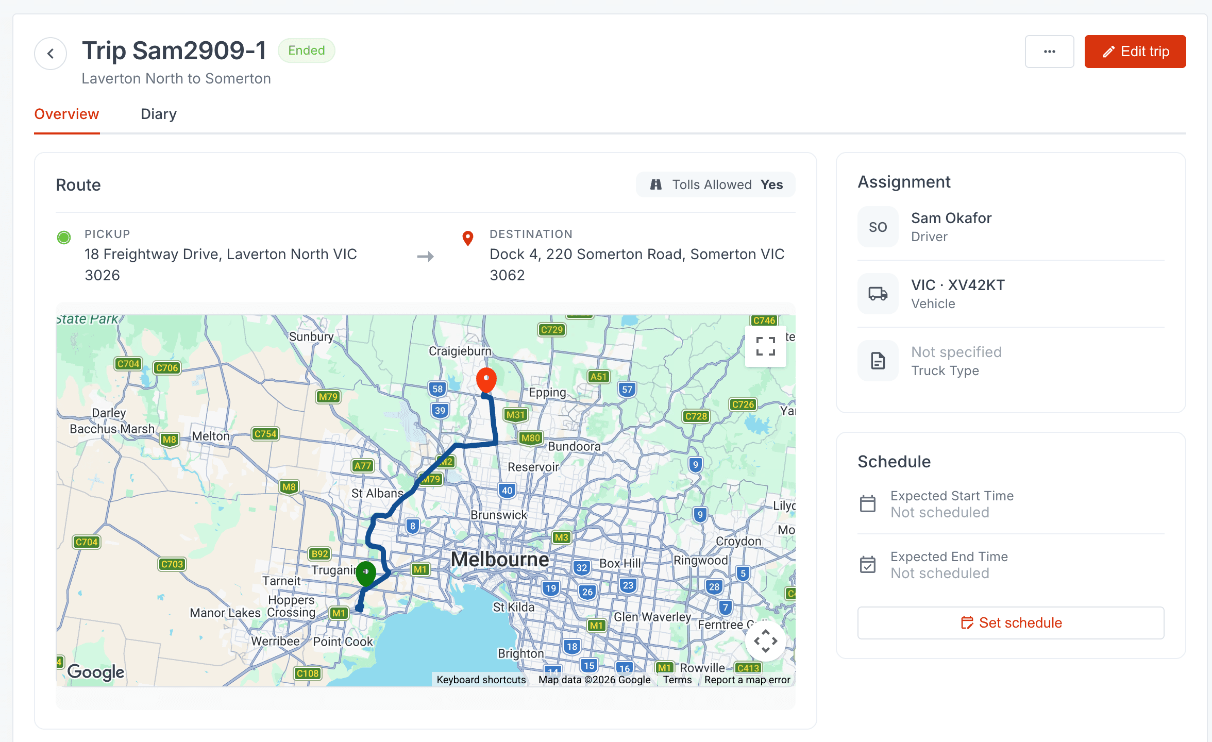The image size is (1212, 742).
Task: Open the map camera pan control
Action: click(x=765, y=641)
